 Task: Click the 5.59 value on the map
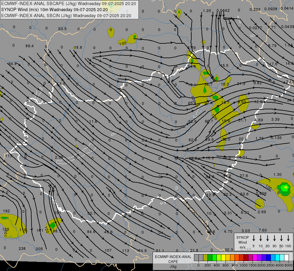(191, 48)
